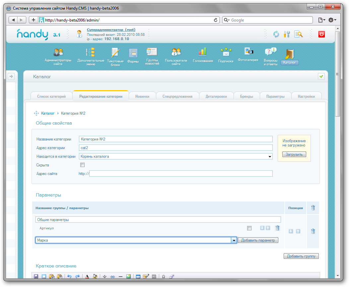Click the Загрузить image upload button
Image resolution: width=349 pixels, height=287 pixels.
[294, 154]
